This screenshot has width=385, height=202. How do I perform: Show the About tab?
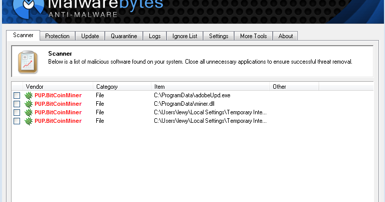286,36
